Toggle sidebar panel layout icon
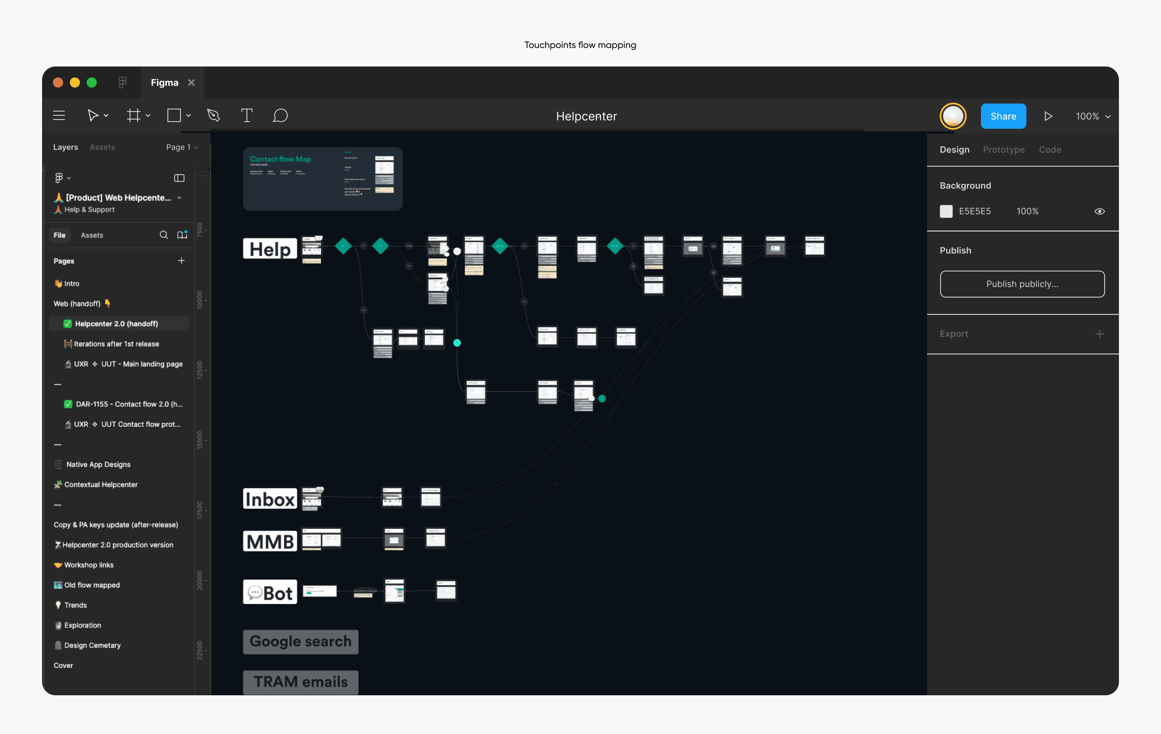The height and width of the screenshot is (734, 1161). [179, 178]
